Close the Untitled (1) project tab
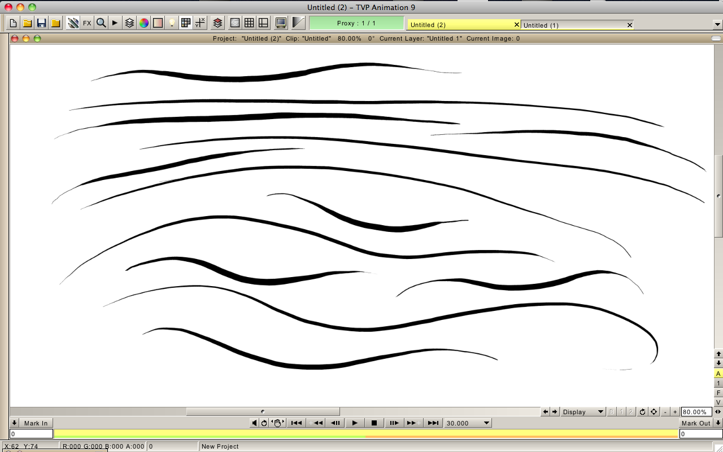The image size is (723, 452). (630, 25)
